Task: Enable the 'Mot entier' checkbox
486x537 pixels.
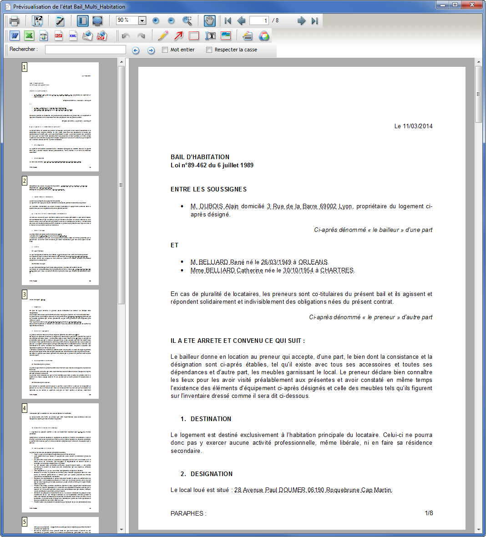Action: (165, 50)
